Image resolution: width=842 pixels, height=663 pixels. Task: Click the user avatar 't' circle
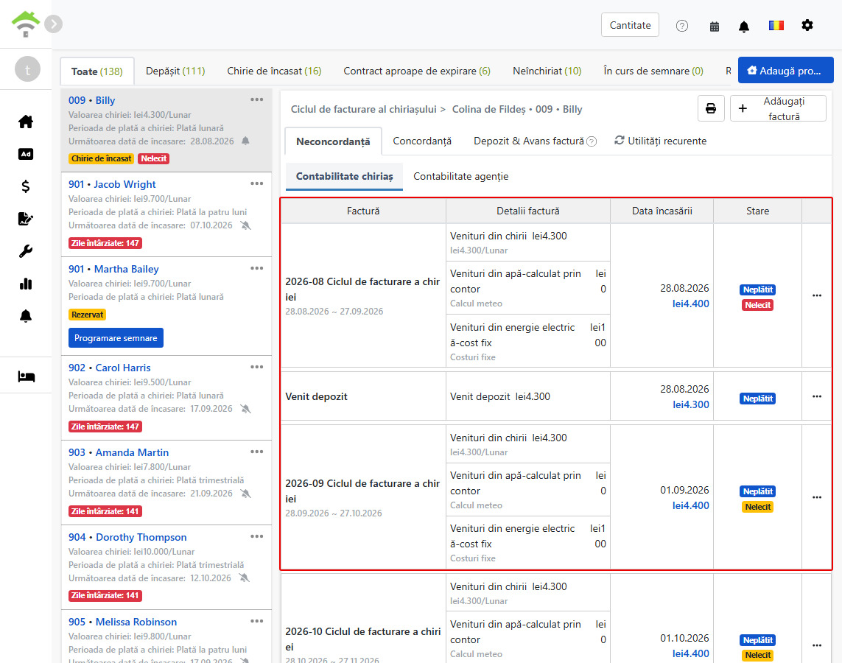[x=27, y=69]
